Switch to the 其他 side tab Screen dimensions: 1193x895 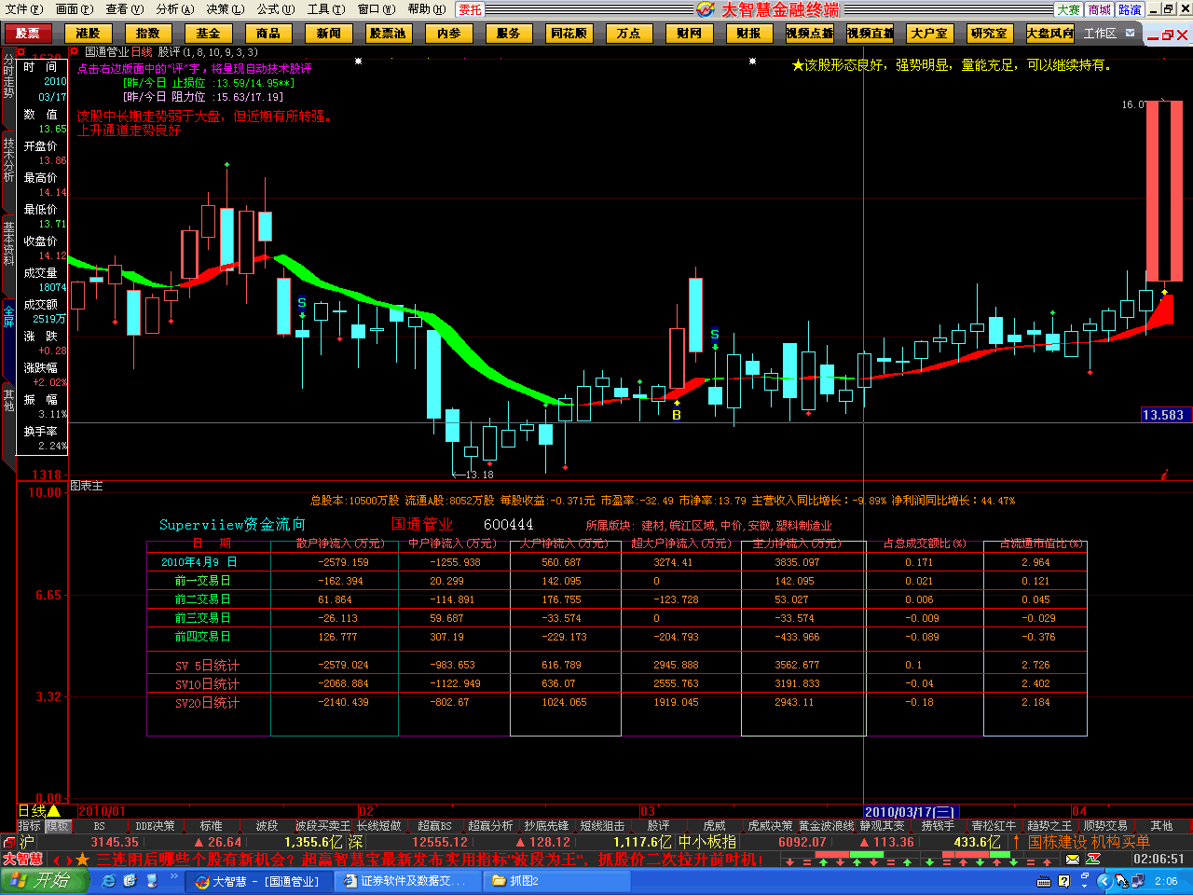coord(8,400)
